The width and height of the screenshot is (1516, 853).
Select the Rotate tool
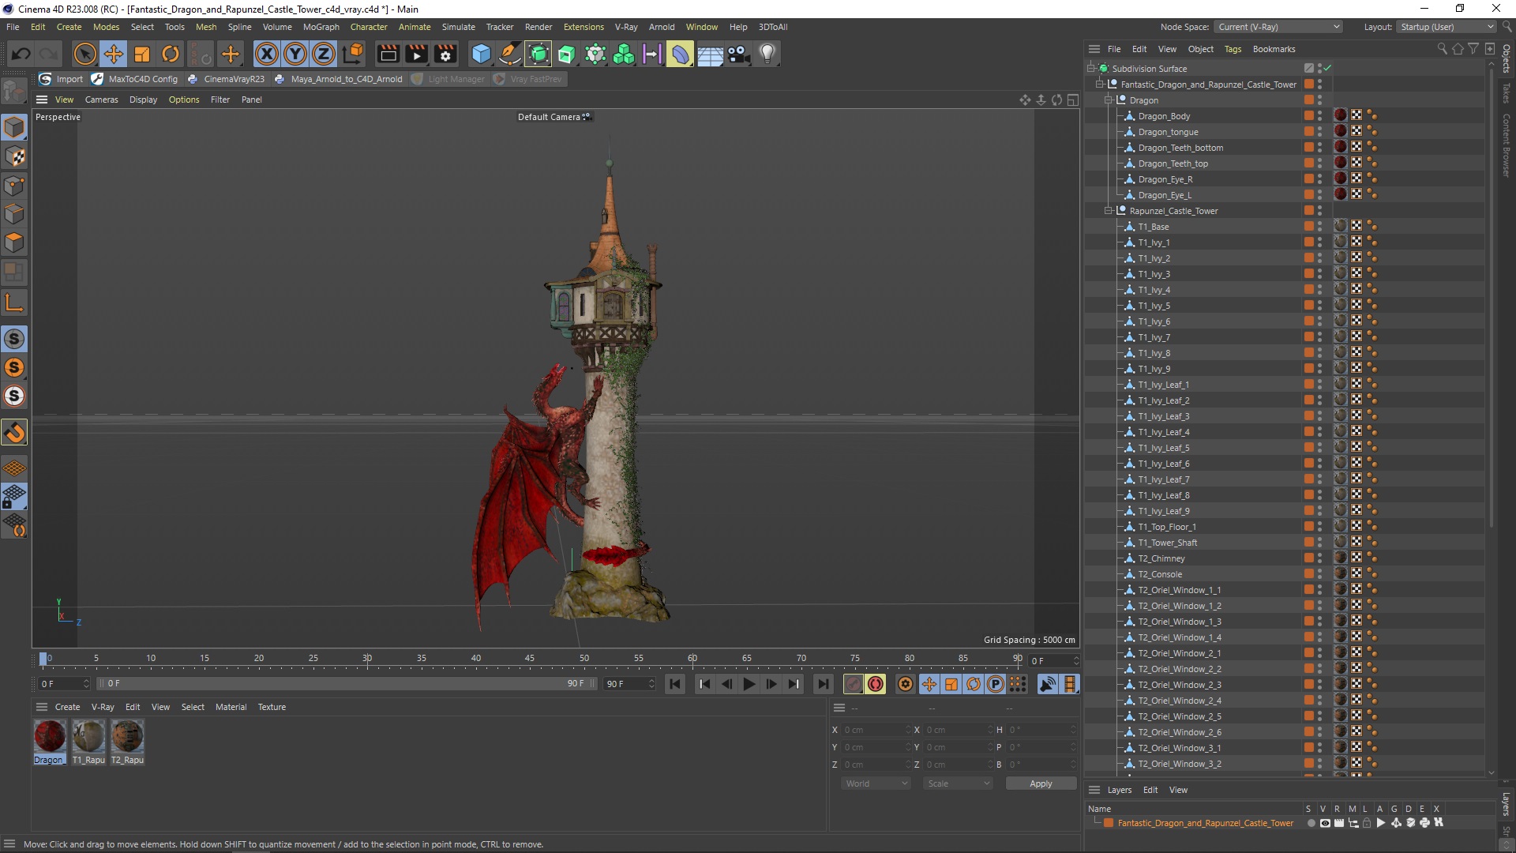171,54
